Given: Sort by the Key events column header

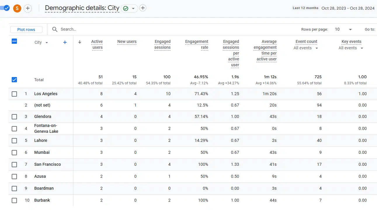Looking at the screenshot, I should (x=351, y=41).
